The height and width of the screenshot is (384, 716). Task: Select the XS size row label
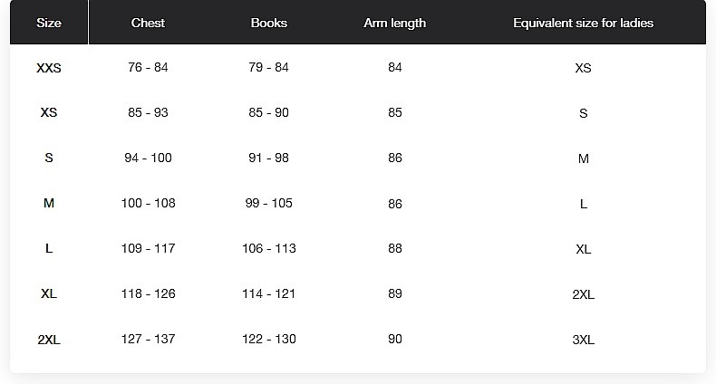pyautogui.click(x=49, y=112)
